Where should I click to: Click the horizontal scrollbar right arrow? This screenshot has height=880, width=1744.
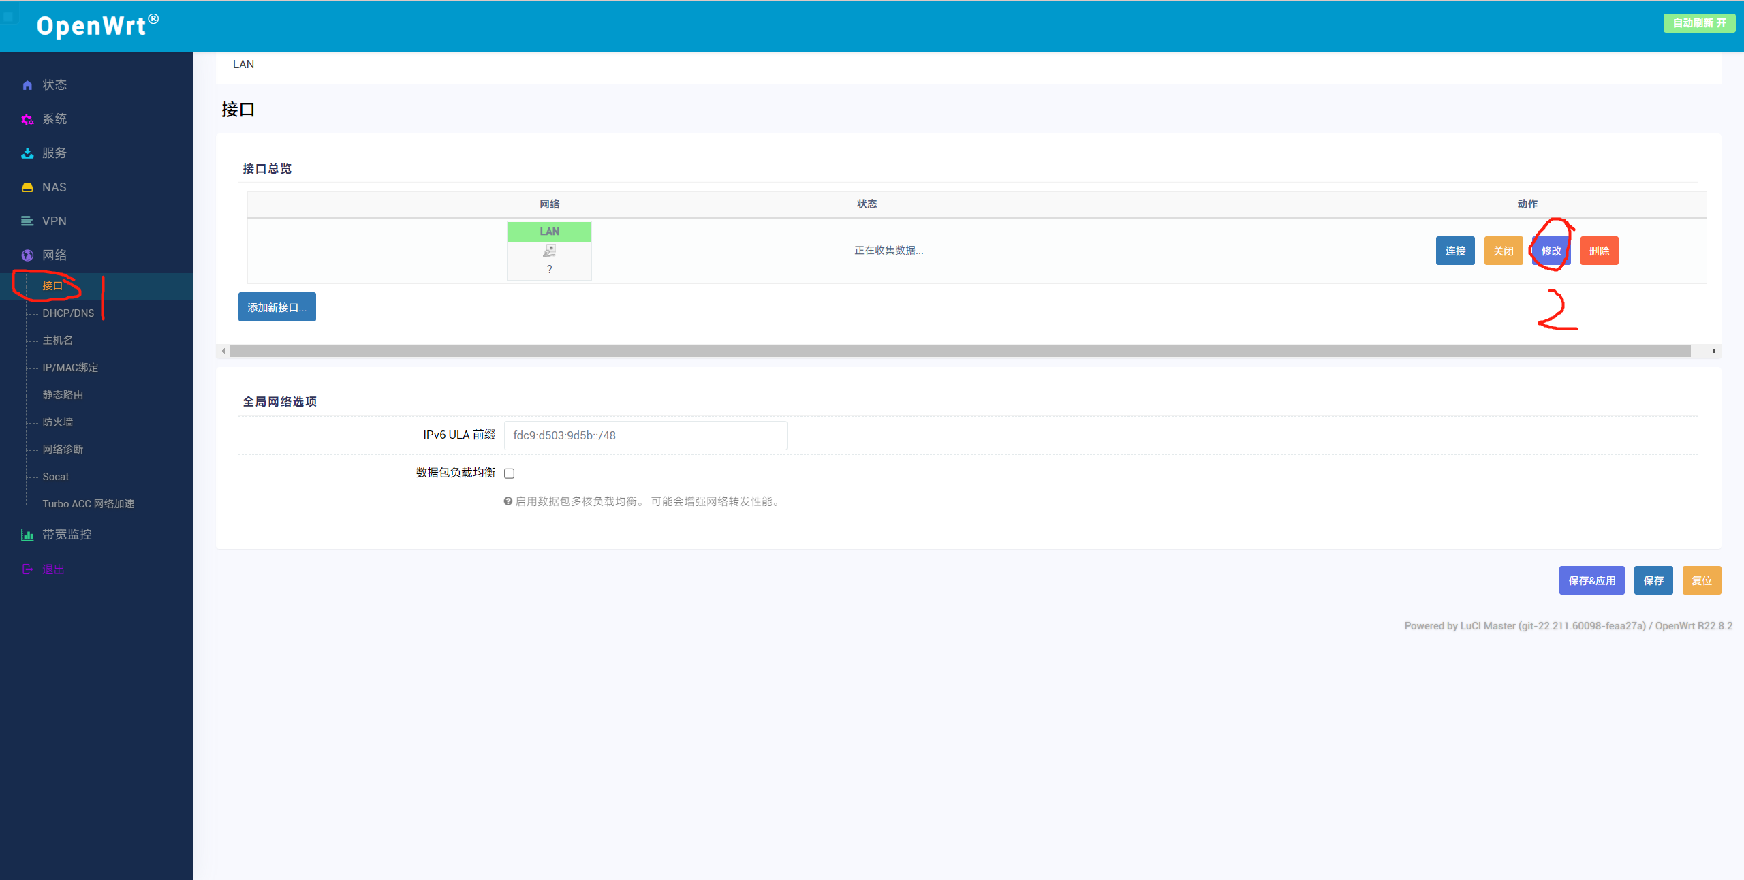1714,351
